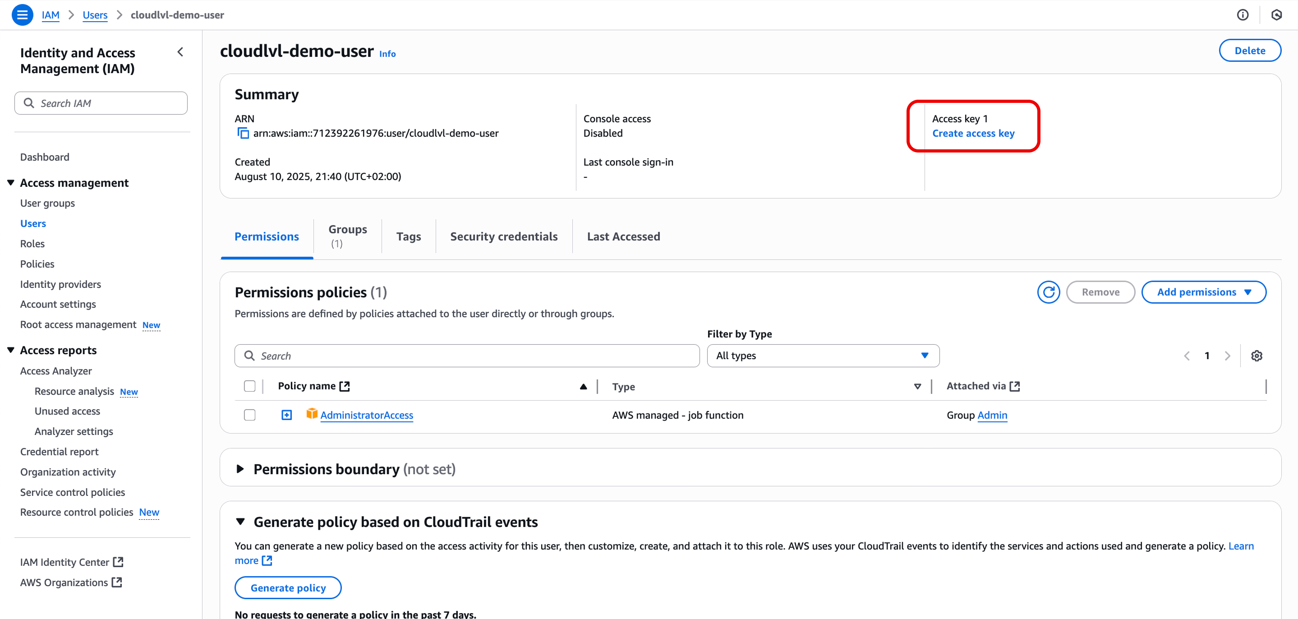1298x619 pixels.
Task: Switch to the Security credentials tab
Action: pyautogui.click(x=503, y=236)
